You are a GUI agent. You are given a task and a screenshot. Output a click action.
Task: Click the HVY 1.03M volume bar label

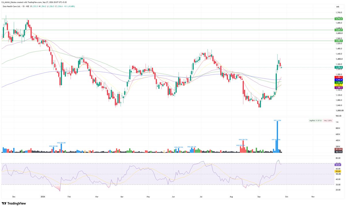[277, 120]
